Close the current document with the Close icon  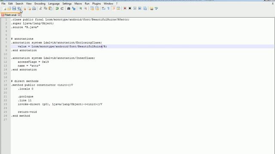tap(24, 9)
